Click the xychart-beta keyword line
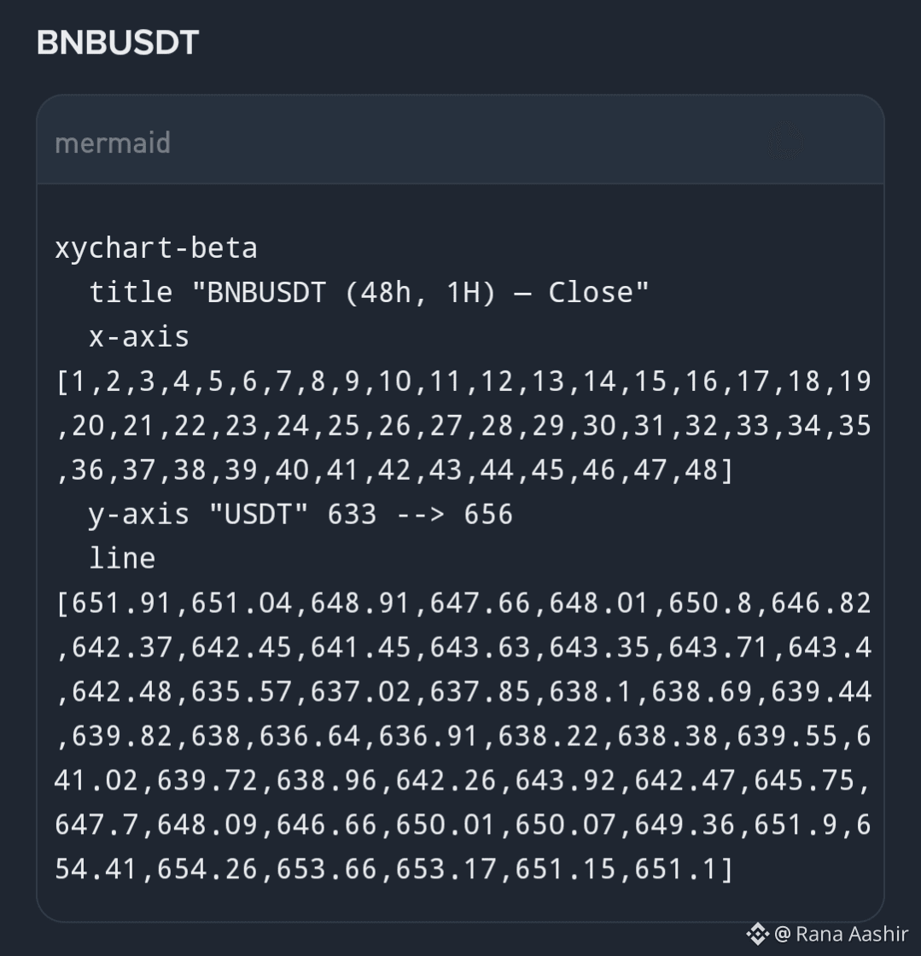The width and height of the screenshot is (921, 956). [x=156, y=248]
